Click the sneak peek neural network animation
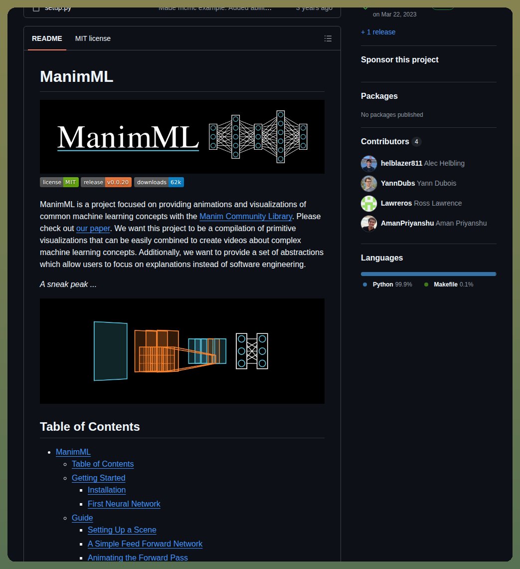The width and height of the screenshot is (520, 569). pyautogui.click(x=182, y=351)
